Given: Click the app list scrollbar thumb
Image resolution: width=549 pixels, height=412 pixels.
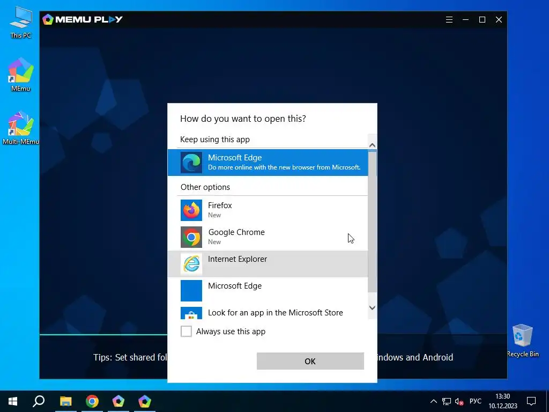Looking at the screenshot, I should (372, 222).
